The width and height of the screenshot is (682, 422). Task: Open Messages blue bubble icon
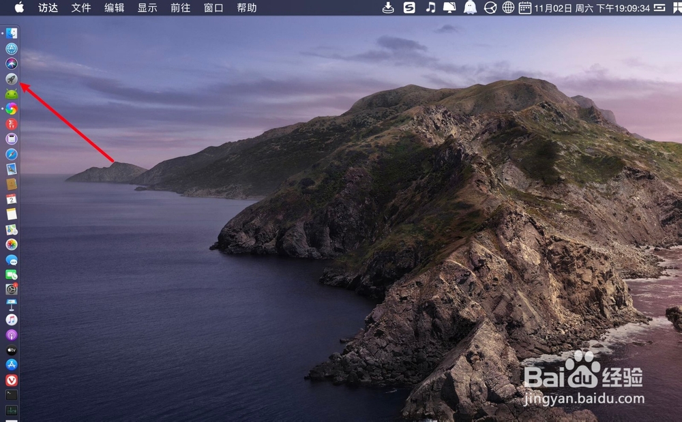tap(12, 260)
